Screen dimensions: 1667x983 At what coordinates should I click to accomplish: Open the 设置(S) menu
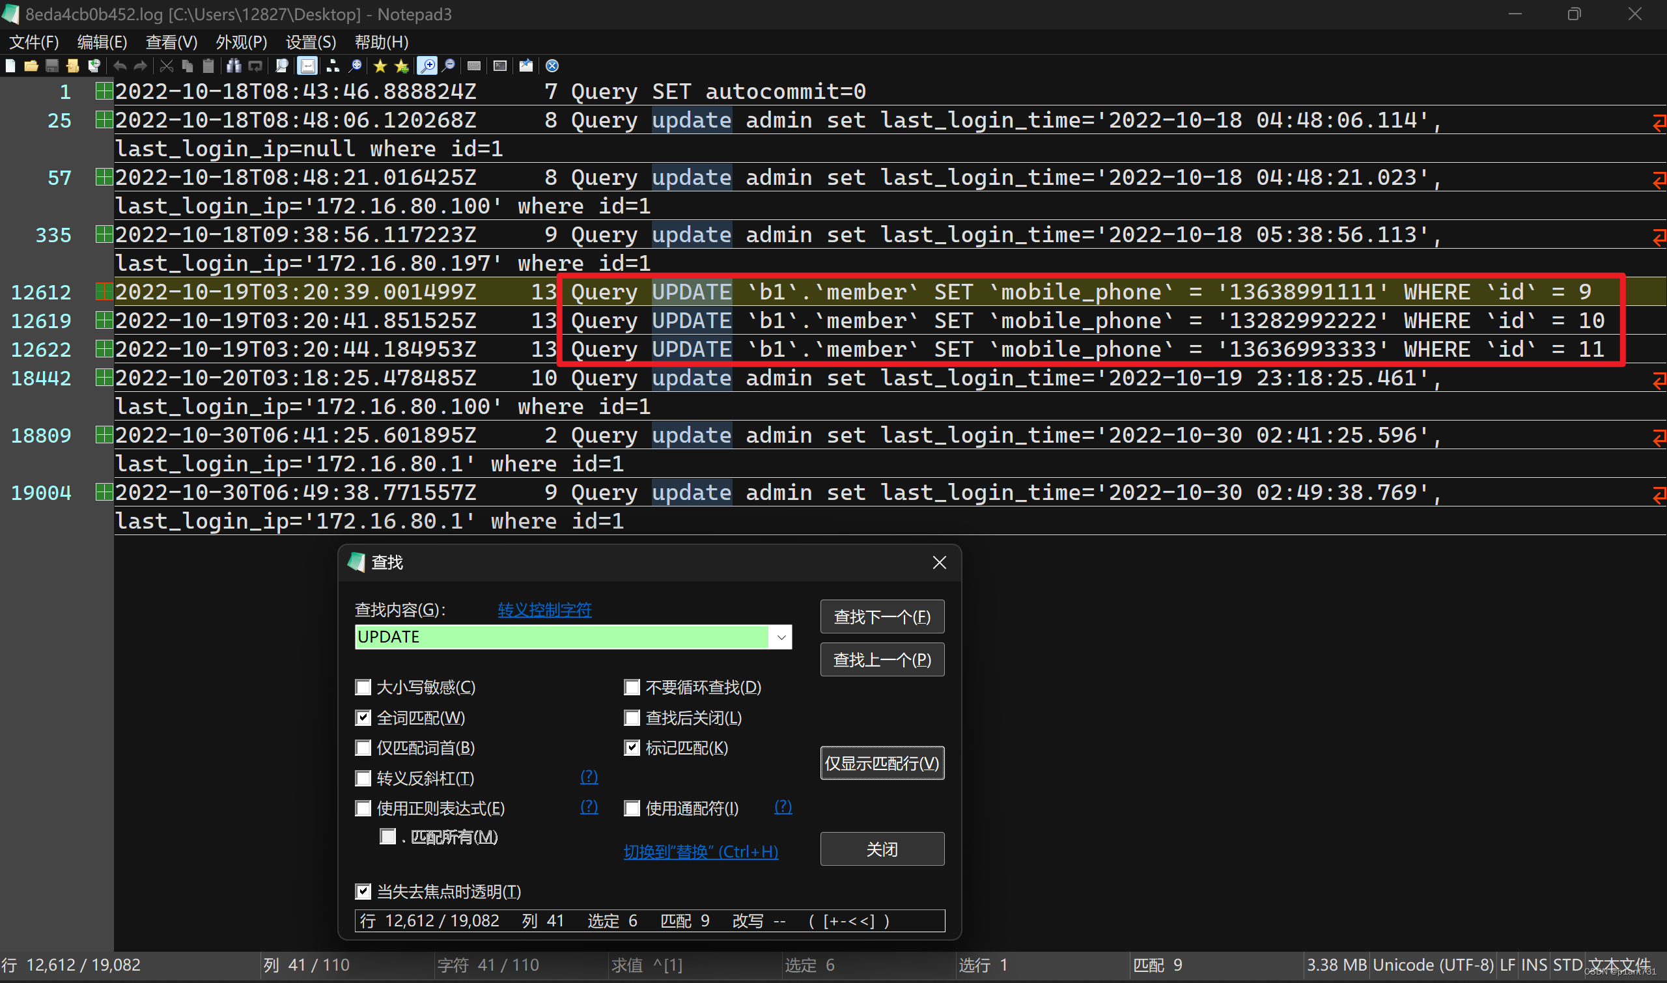310,42
